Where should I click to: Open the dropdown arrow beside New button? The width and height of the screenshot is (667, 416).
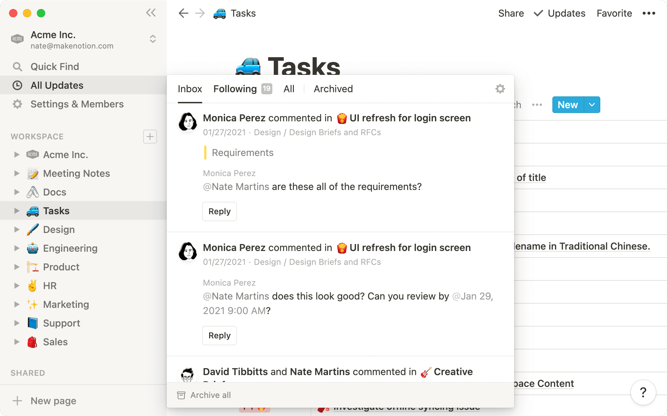[592, 105]
